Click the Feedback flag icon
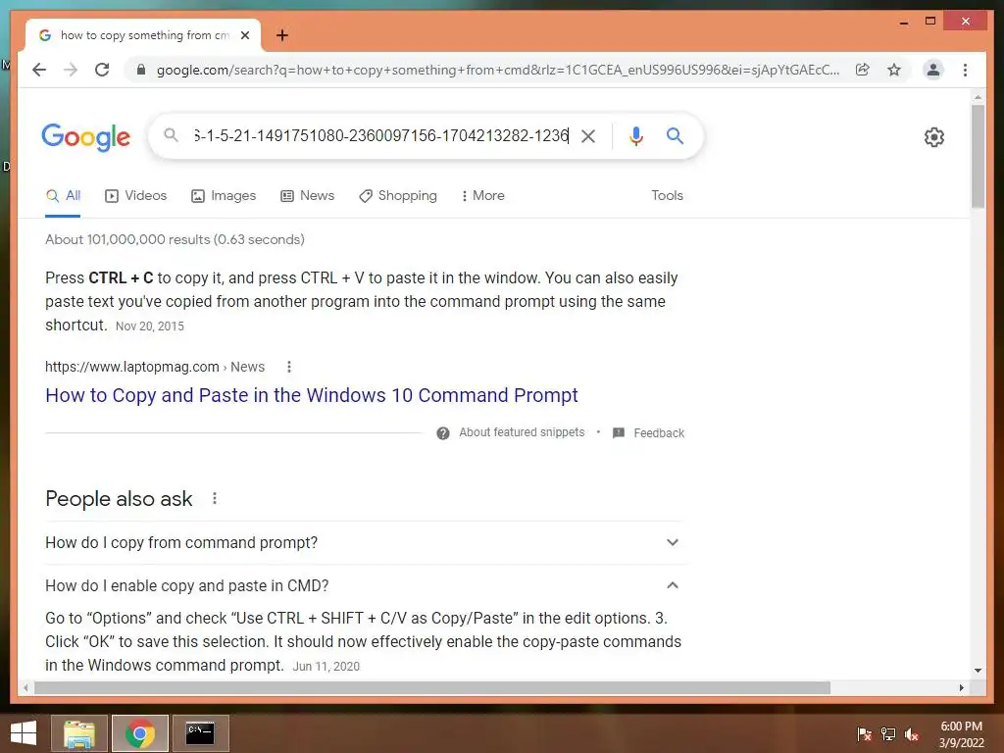This screenshot has width=1004, height=753. 618,432
